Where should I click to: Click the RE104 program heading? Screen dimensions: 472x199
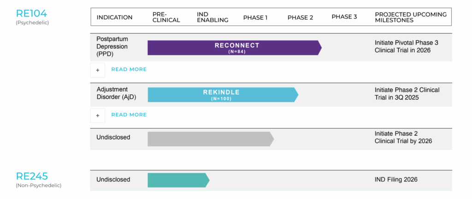pyautogui.click(x=31, y=13)
